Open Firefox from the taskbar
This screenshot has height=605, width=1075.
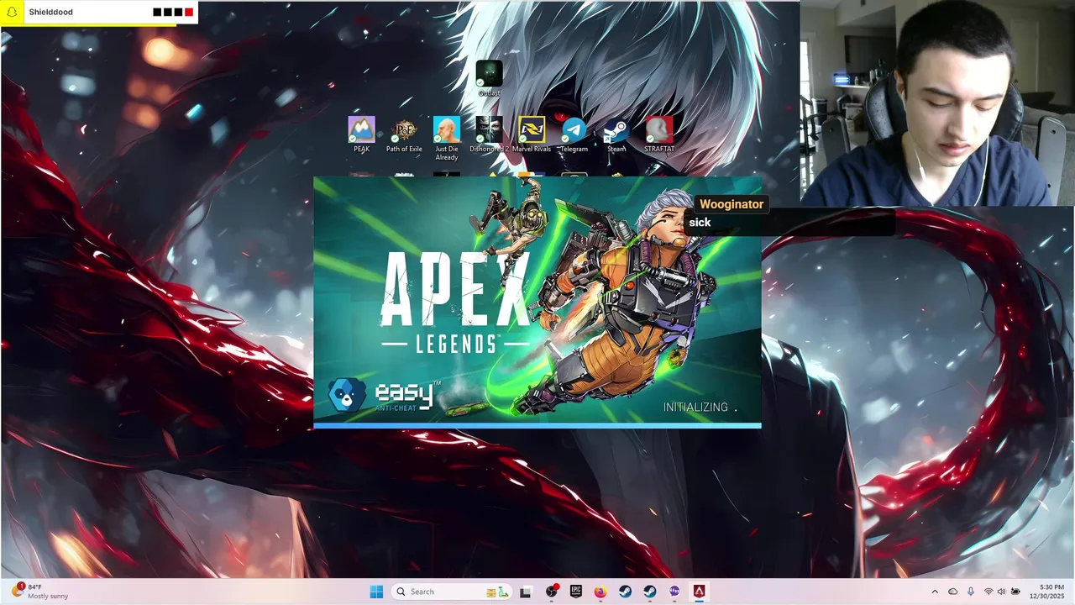pos(600,592)
